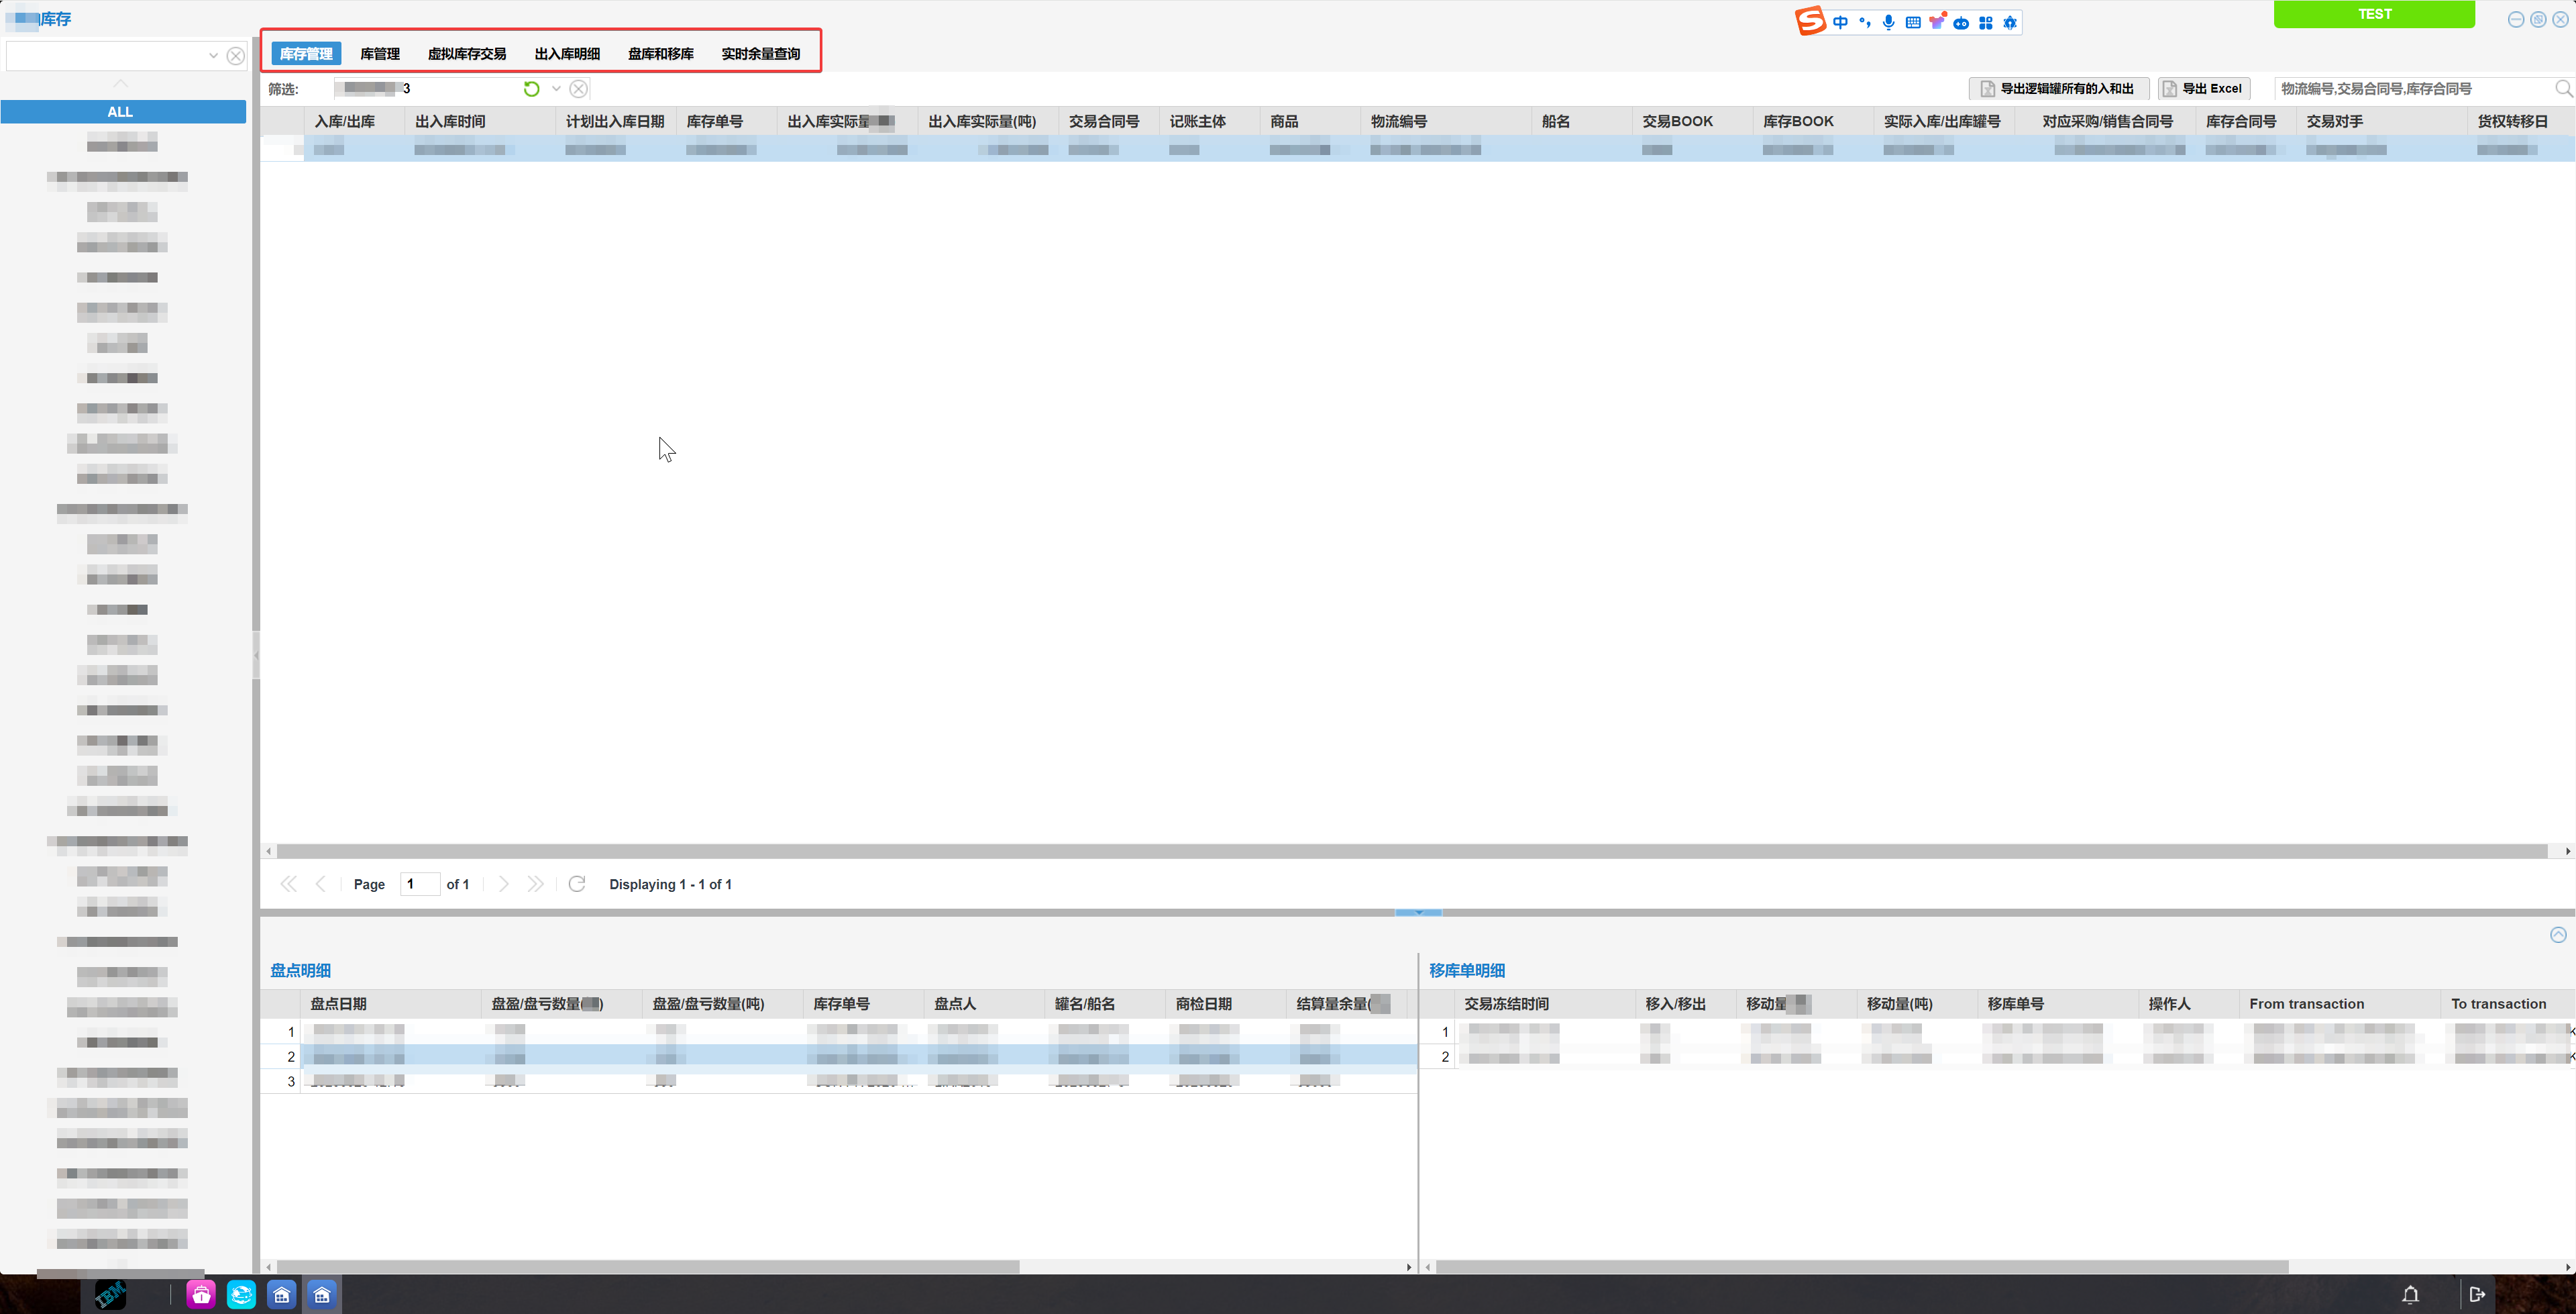Image resolution: width=2576 pixels, height=1314 pixels.
Task: Click the Sogou microphone voice input icon
Action: [1888, 22]
